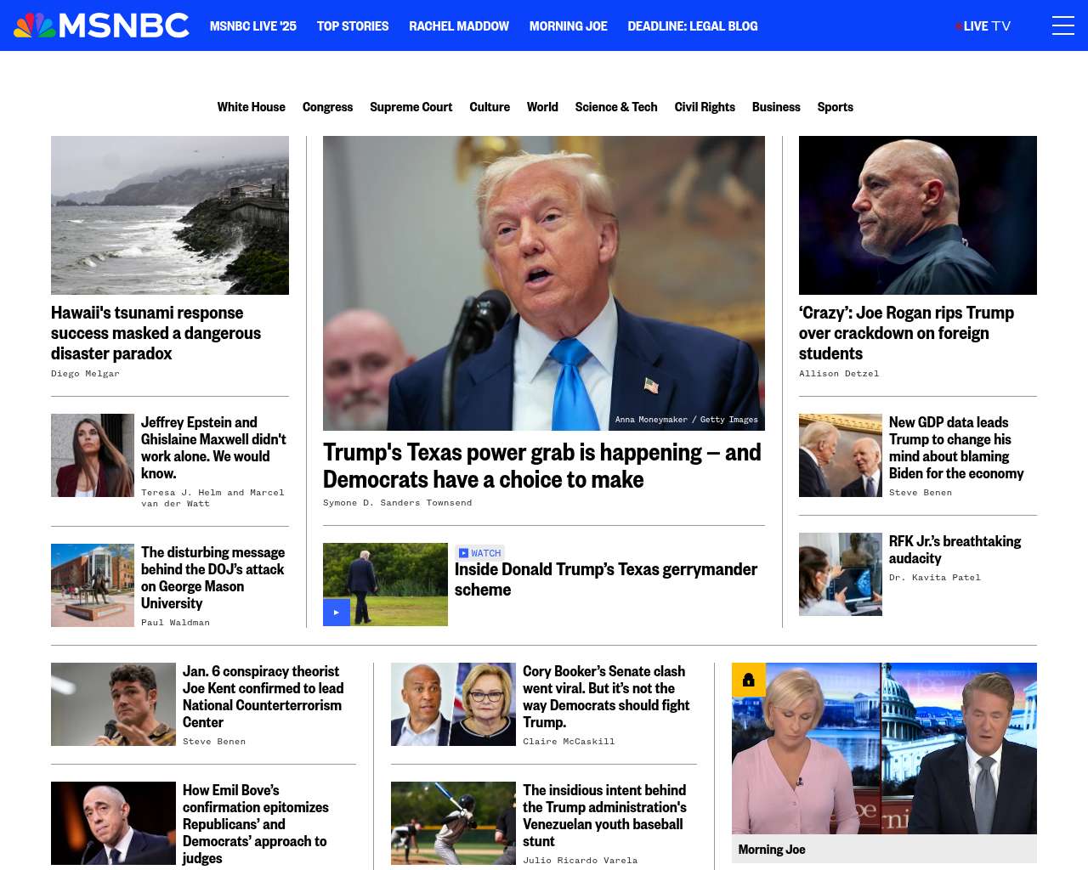Click the WATCH label badge
The height and width of the screenshot is (870, 1088).
tap(480, 553)
